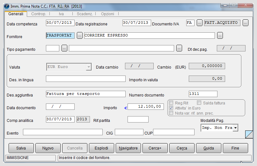Click the blue corner icon at bottom right

249,134
